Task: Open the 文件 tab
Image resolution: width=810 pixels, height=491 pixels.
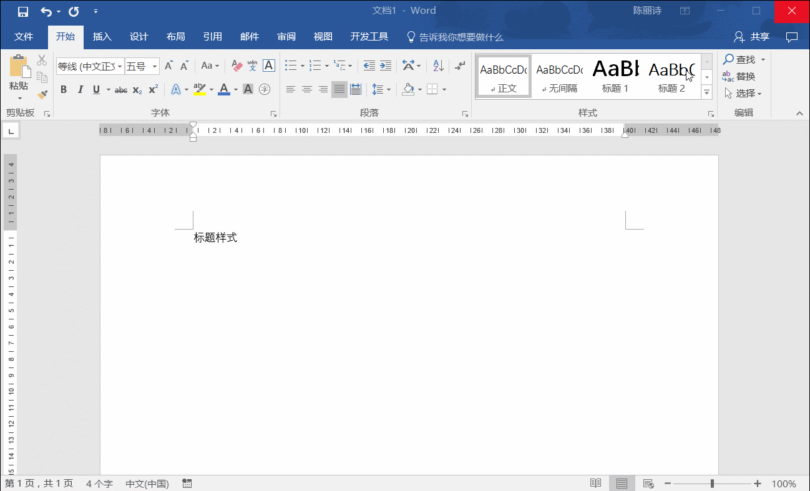Action: 24,37
